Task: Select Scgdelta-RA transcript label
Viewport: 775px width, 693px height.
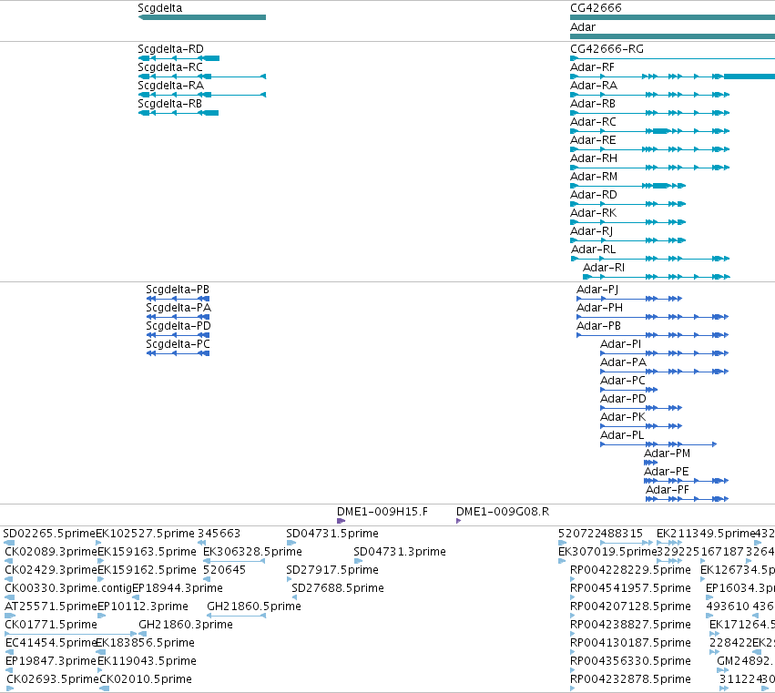Action: 170,86
